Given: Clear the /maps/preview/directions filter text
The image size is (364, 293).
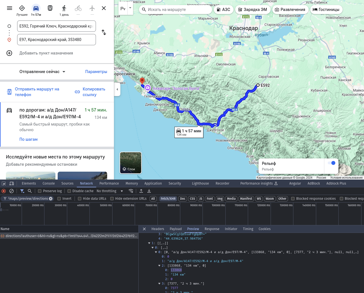Looking at the screenshot, I should [x=51, y=199].
